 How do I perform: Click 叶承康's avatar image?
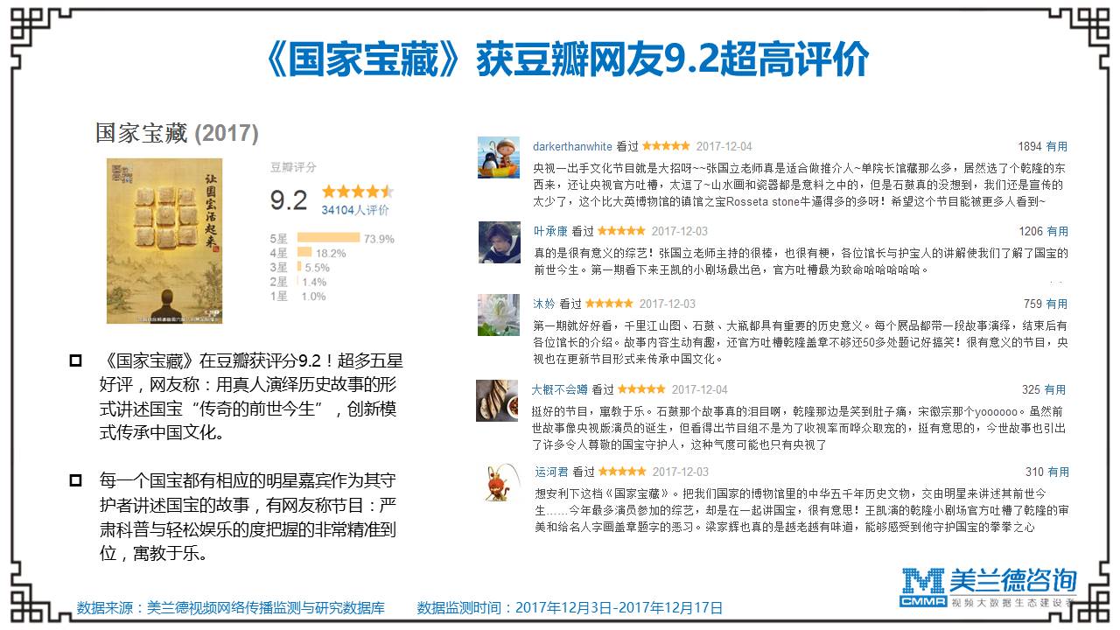(x=499, y=242)
